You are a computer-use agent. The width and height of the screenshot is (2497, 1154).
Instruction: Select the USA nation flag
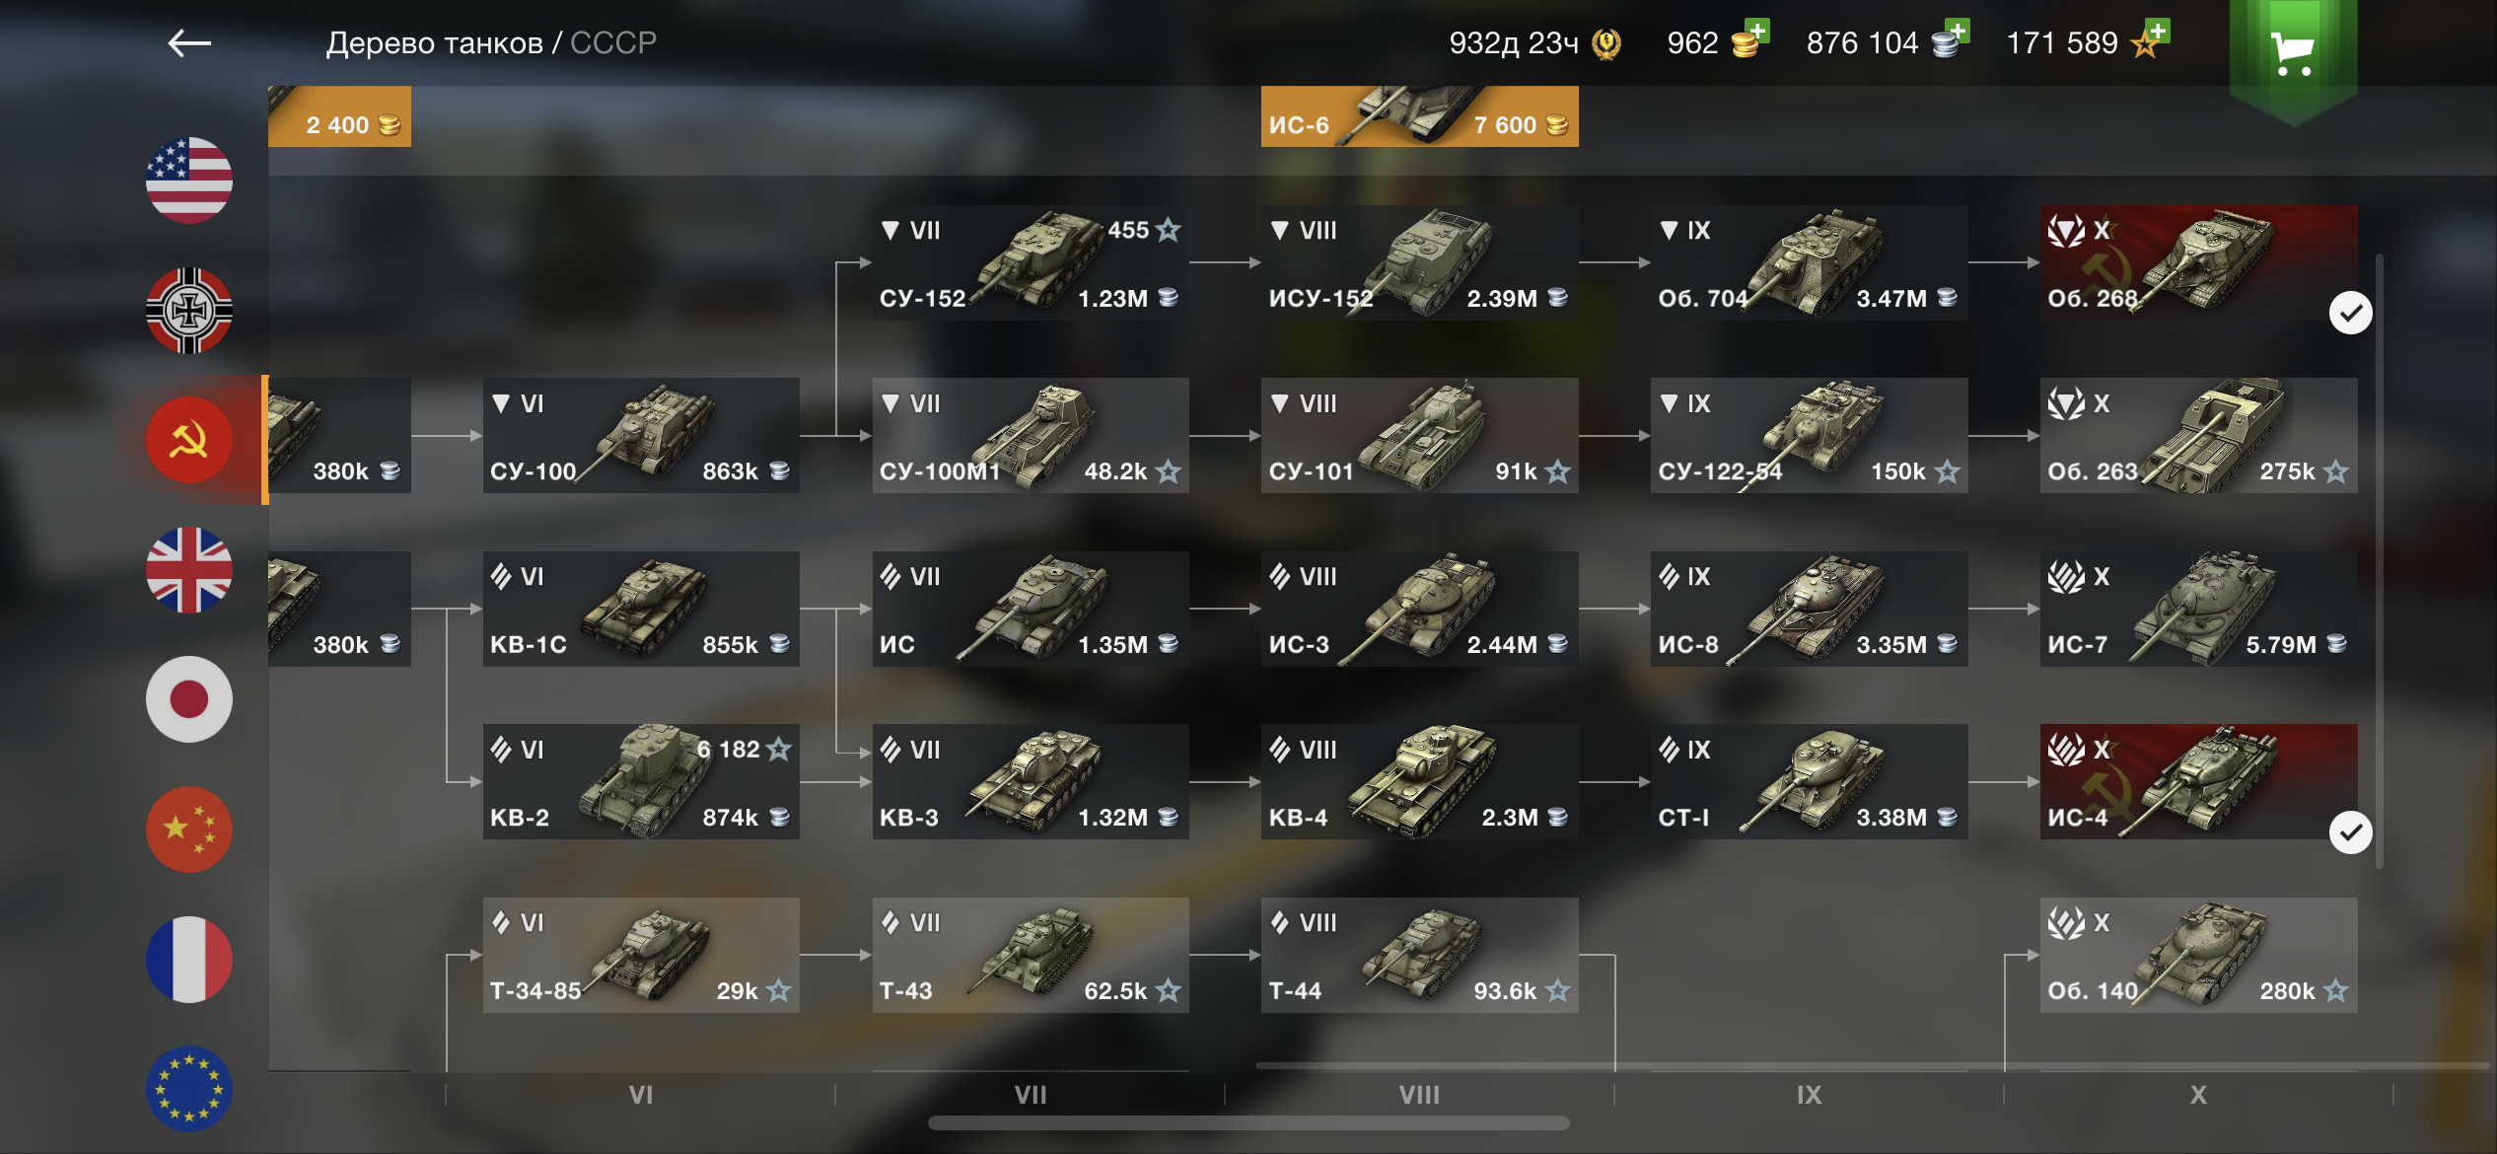point(189,180)
